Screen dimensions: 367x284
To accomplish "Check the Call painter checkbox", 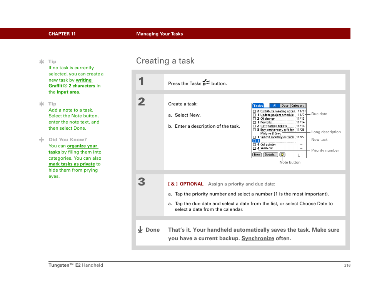I will [254, 145].
